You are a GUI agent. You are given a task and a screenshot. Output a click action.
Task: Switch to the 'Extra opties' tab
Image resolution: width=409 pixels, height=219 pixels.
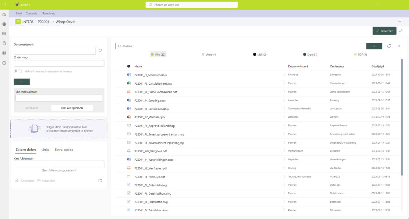pos(64,150)
